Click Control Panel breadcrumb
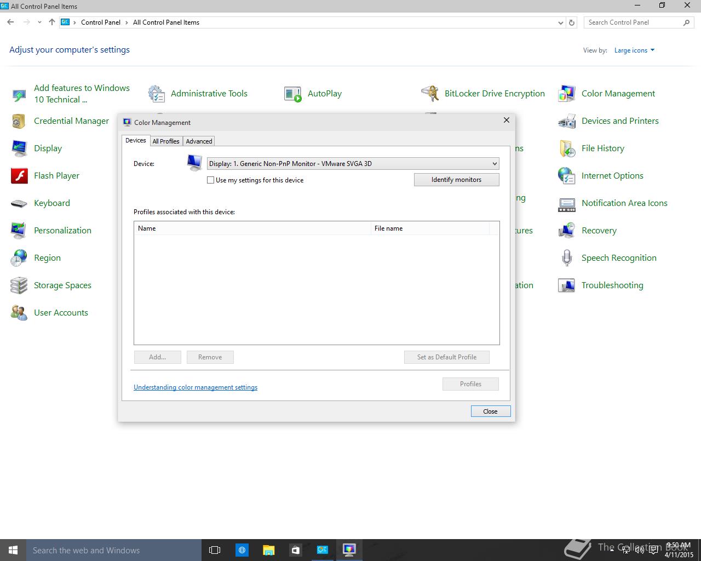 (101, 22)
